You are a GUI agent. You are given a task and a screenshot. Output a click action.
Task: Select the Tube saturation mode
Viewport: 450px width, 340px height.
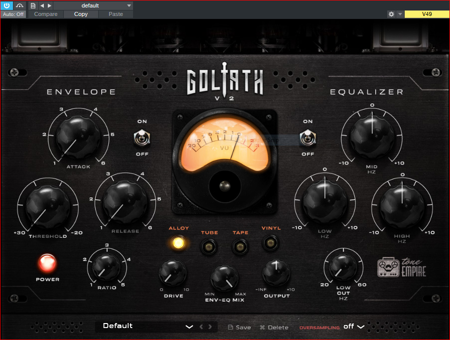[x=209, y=246]
